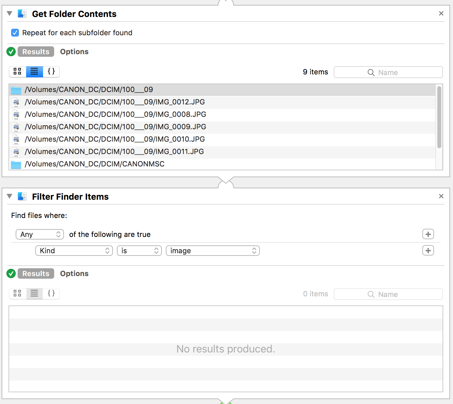This screenshot has width=453, height=404.
Task: Toggle braces view for filter results
Action: click(51, 294)
